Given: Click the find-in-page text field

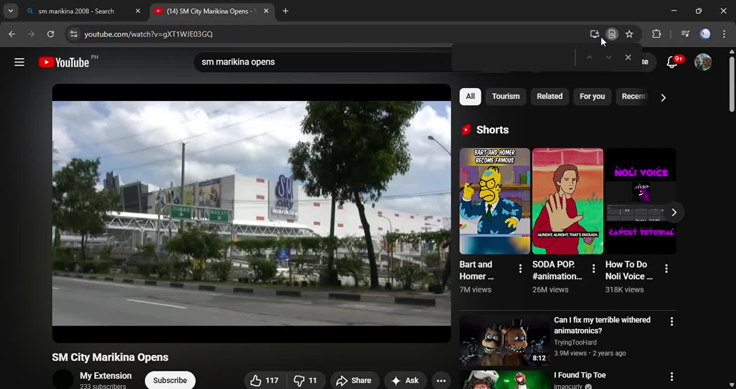Looking at the screenshot, I should point(512,57).
